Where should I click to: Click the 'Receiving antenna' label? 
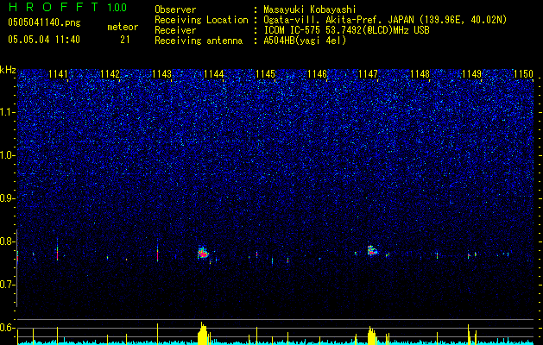pyautogui.click(x=199, y=41)
